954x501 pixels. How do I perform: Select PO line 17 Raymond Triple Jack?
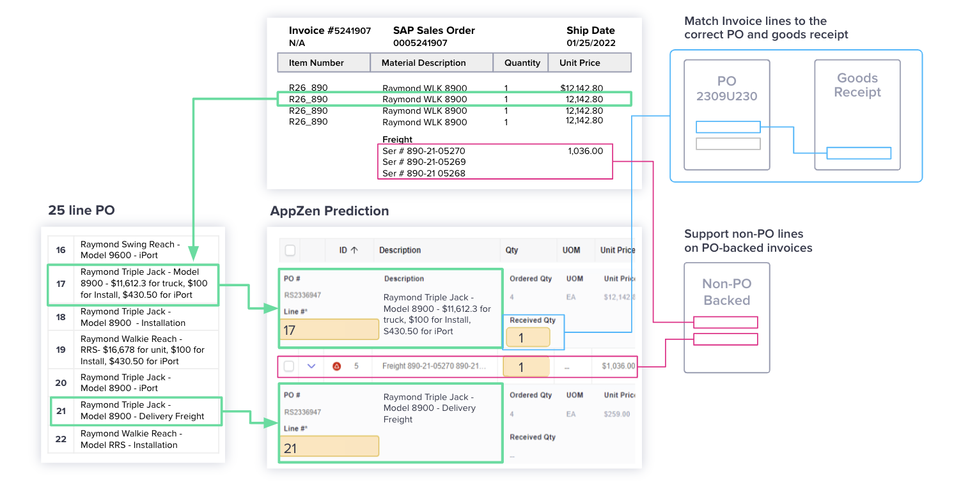point(133,283)
